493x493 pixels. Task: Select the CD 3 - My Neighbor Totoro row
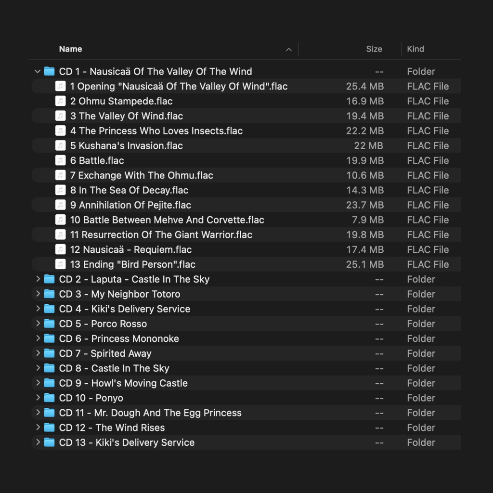pos(119,294)
